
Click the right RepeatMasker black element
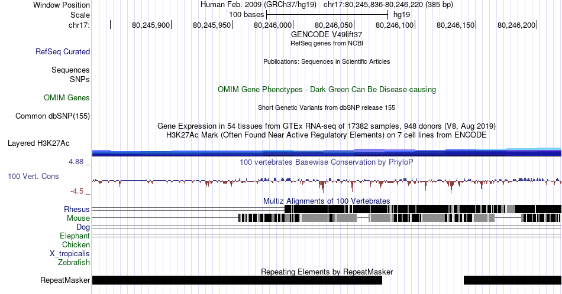pos(512,280)
